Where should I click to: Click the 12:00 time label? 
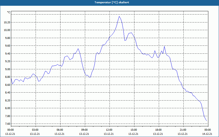109,130
